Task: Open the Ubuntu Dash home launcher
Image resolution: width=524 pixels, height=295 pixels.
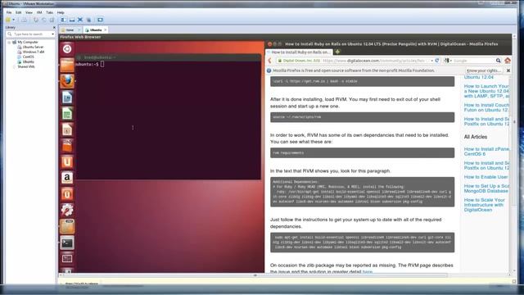Action: click(x=67, y=49)
